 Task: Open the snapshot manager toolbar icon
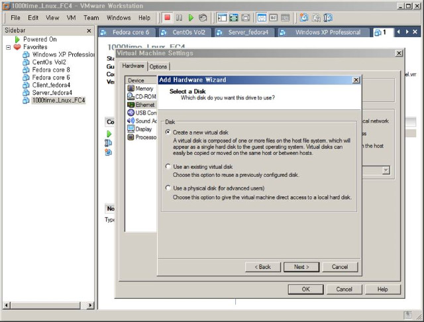click(x=328, y=18)
